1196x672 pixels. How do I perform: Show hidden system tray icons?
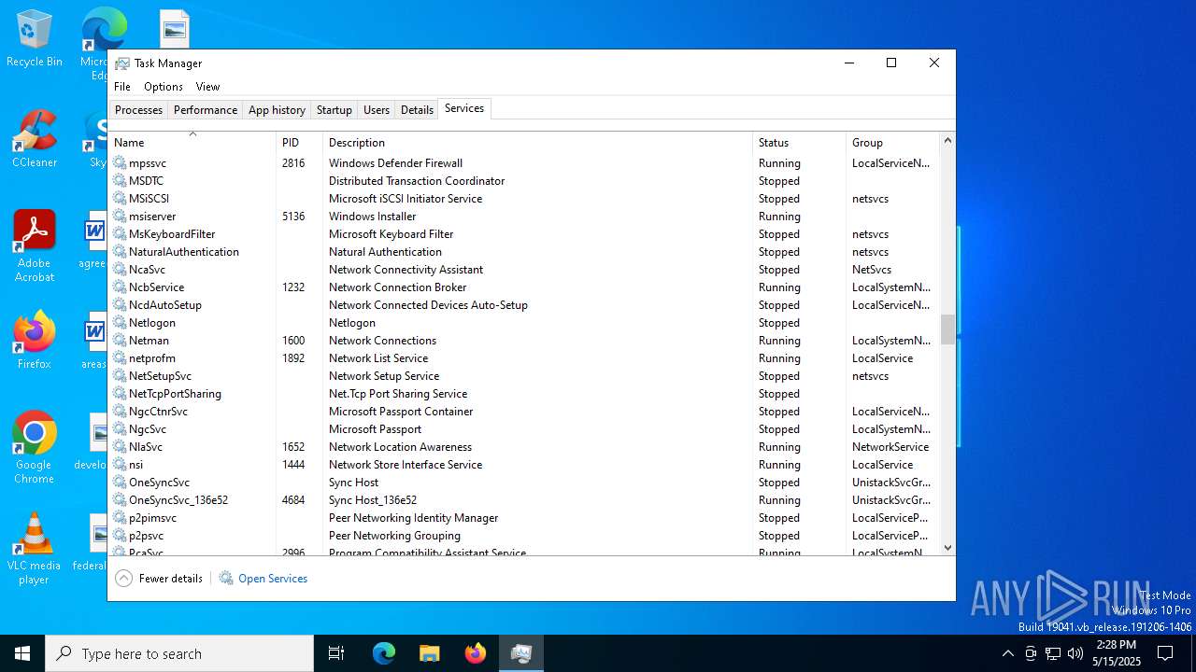(x=1007, y=653)
